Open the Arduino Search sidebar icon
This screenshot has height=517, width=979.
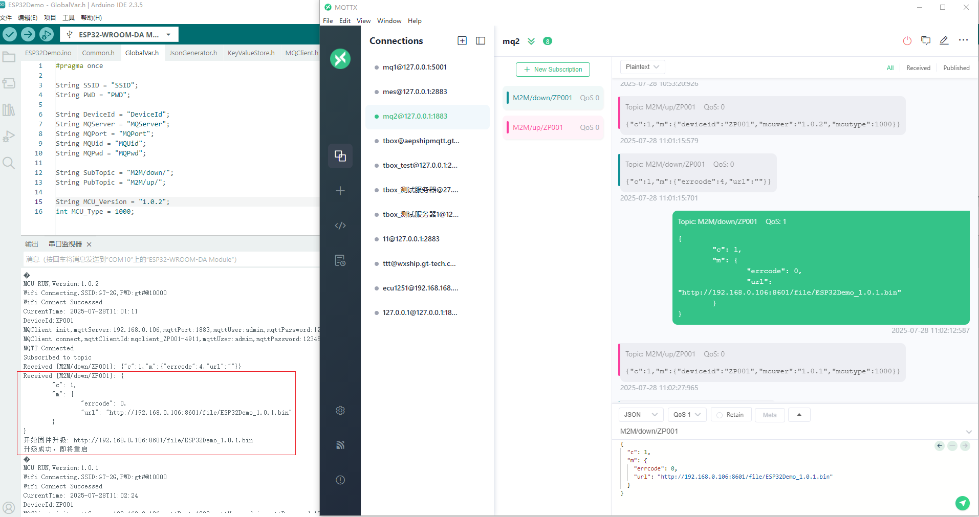coord(9,163)
